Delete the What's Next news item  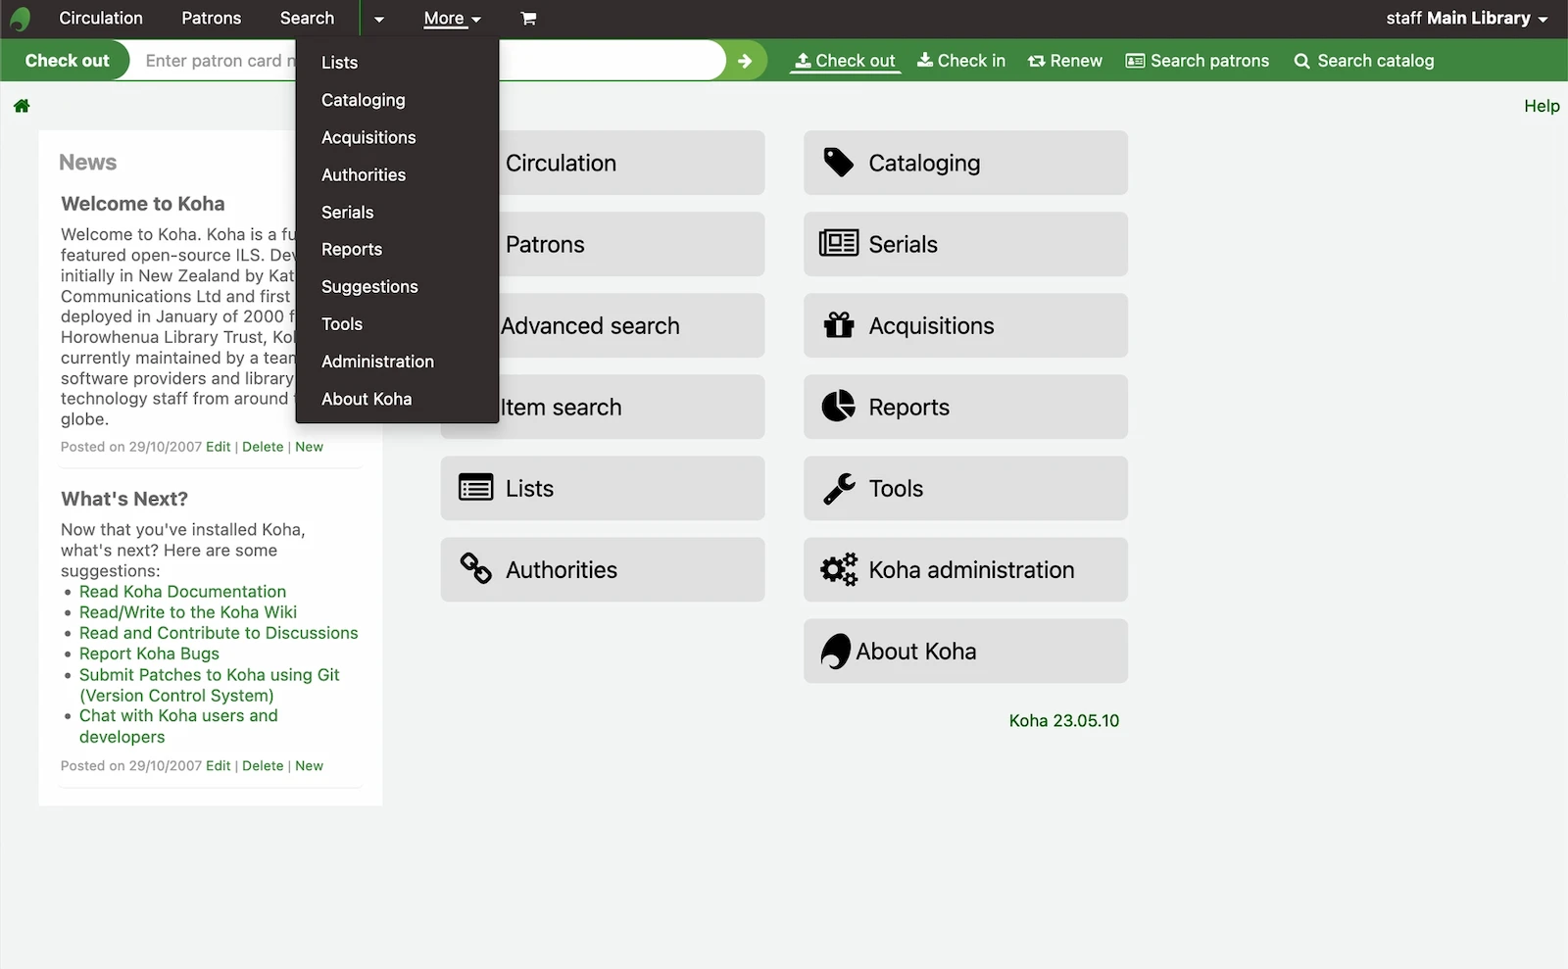click(263, 766)
